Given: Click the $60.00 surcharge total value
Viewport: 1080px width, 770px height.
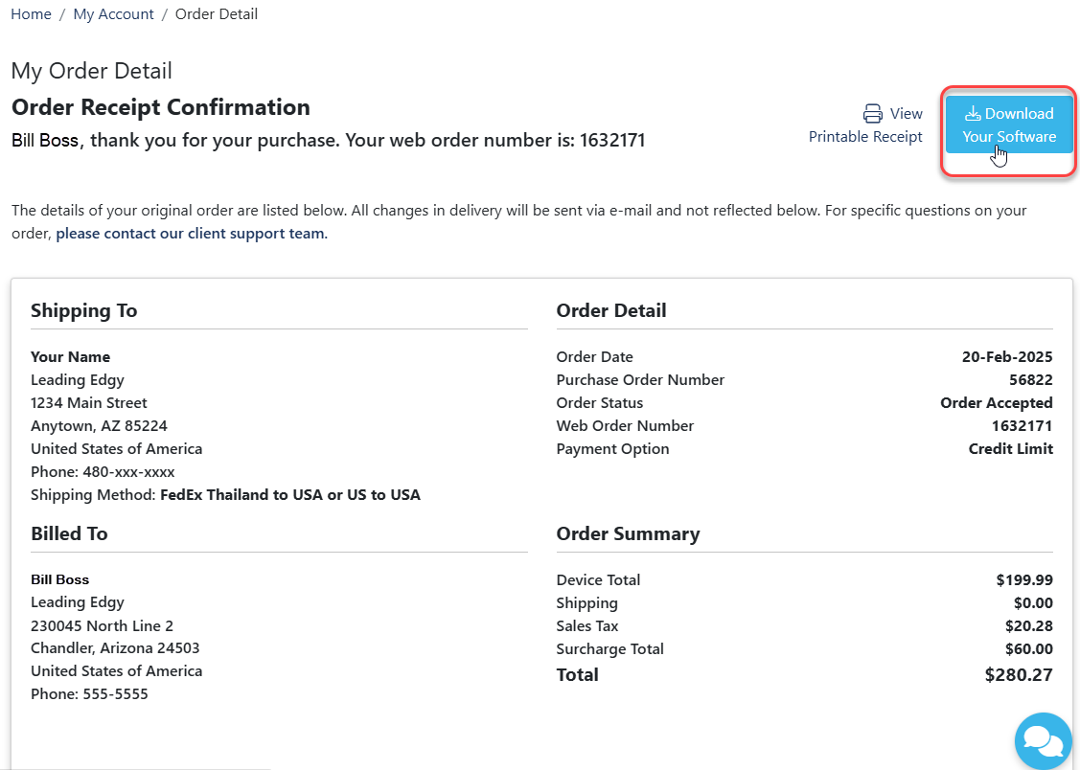Looking at the screenshot, I should point(1032,649).
